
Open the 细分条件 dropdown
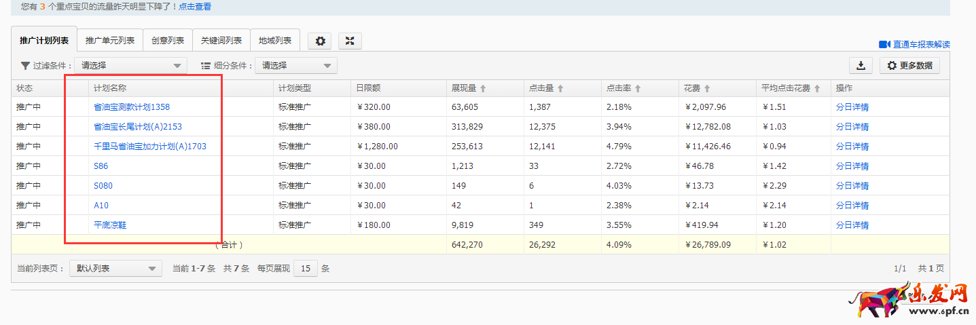click(x=295, y=66)
